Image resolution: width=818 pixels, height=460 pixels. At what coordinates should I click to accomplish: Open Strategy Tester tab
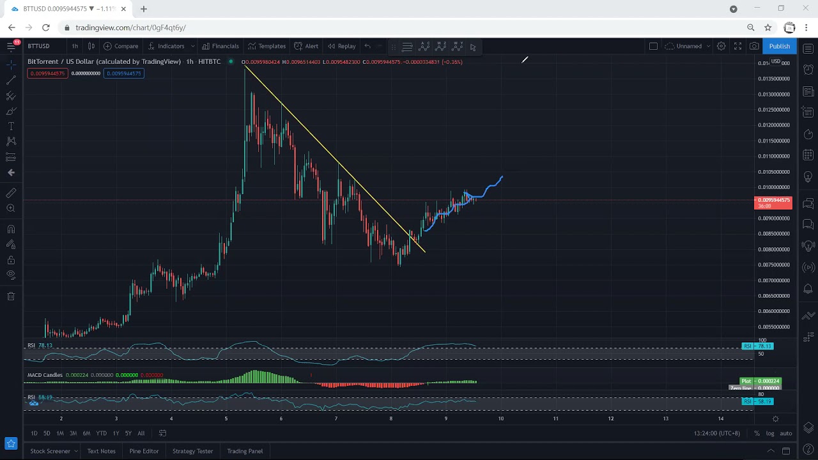click(x=192, y=451)
